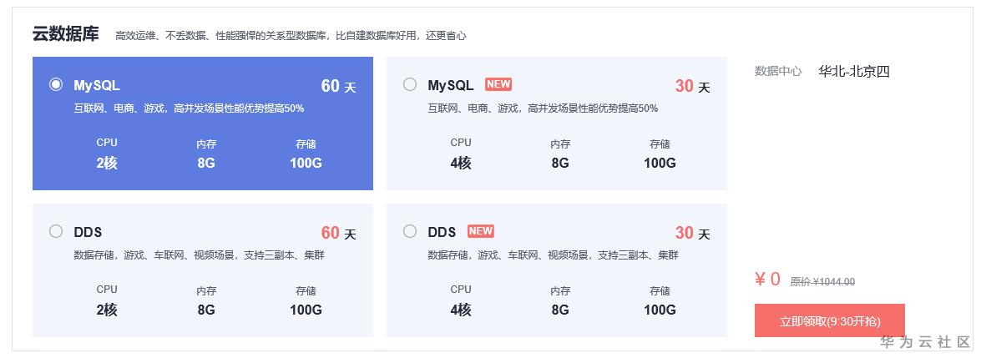Choose the DDS 60天 radio button
981x363 pixels.
(56, 231)
